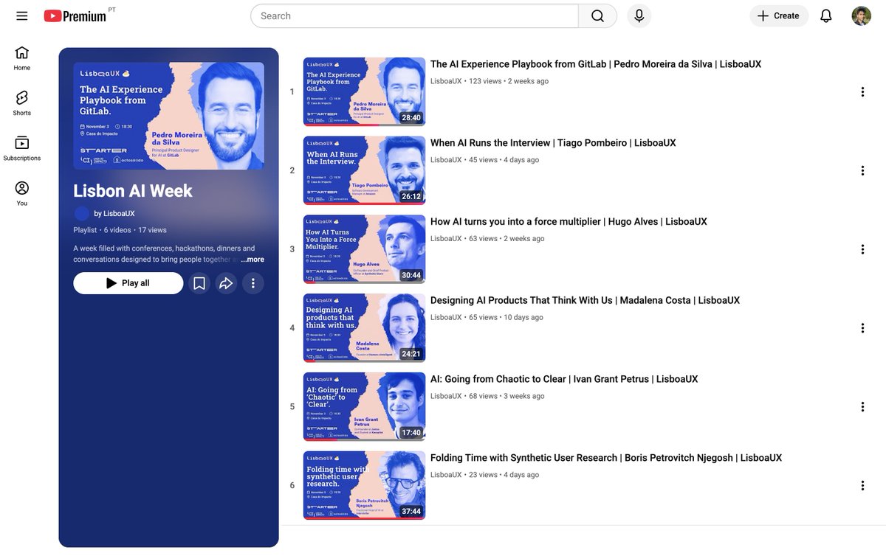
Task: Open Subscriptions from the sidebar
Action: [x=22, y=149]
